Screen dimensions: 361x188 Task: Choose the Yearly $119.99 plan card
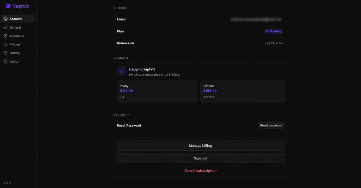pos(158,91)
